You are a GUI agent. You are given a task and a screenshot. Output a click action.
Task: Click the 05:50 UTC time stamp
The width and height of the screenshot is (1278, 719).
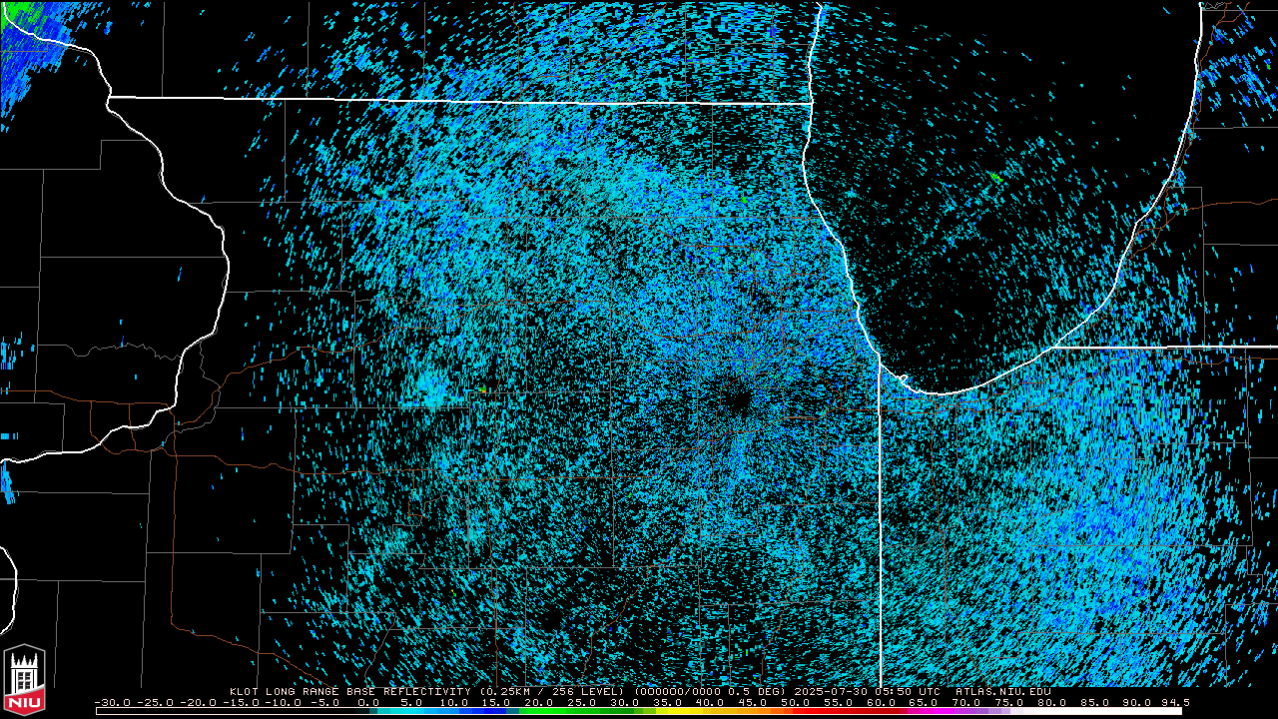click(x=908, y=691)
